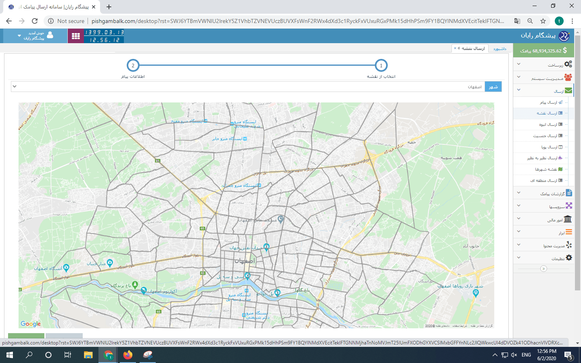
Task: Open ارسال پیام menu item
Action: click(x=551, y=102)
